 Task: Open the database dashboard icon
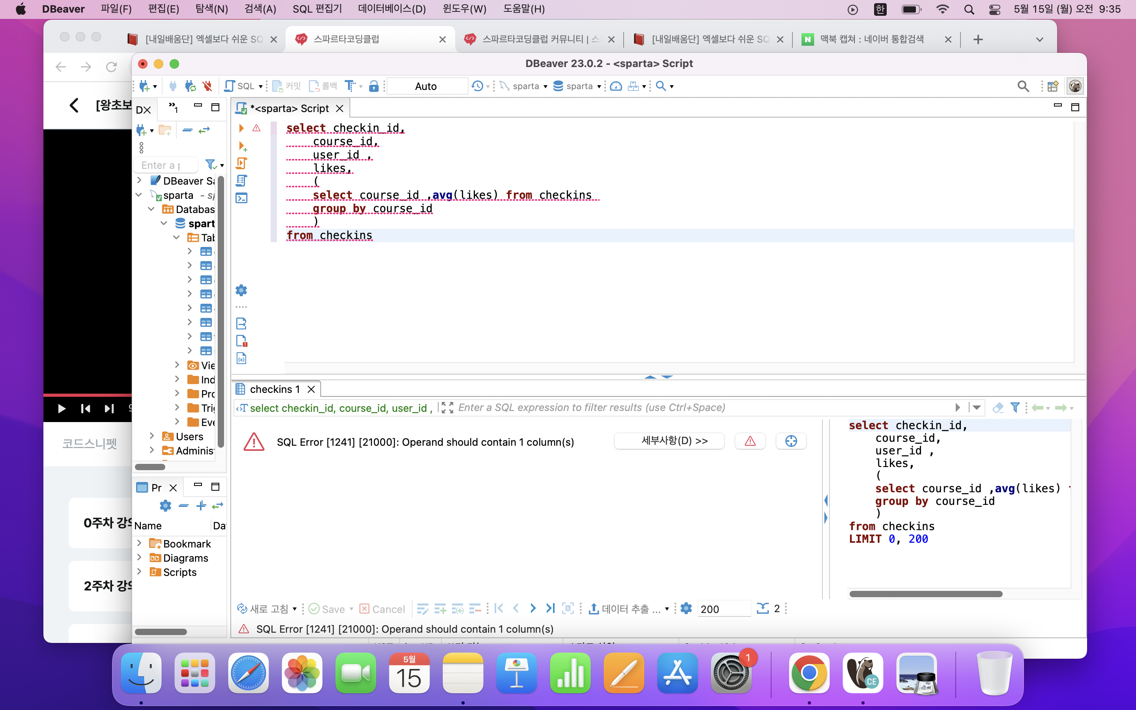tap(616, 86)
